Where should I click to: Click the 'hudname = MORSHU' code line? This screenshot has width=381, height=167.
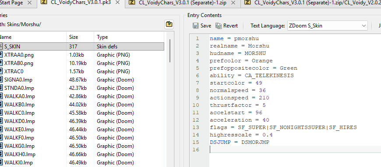click(x=238, y=53)
